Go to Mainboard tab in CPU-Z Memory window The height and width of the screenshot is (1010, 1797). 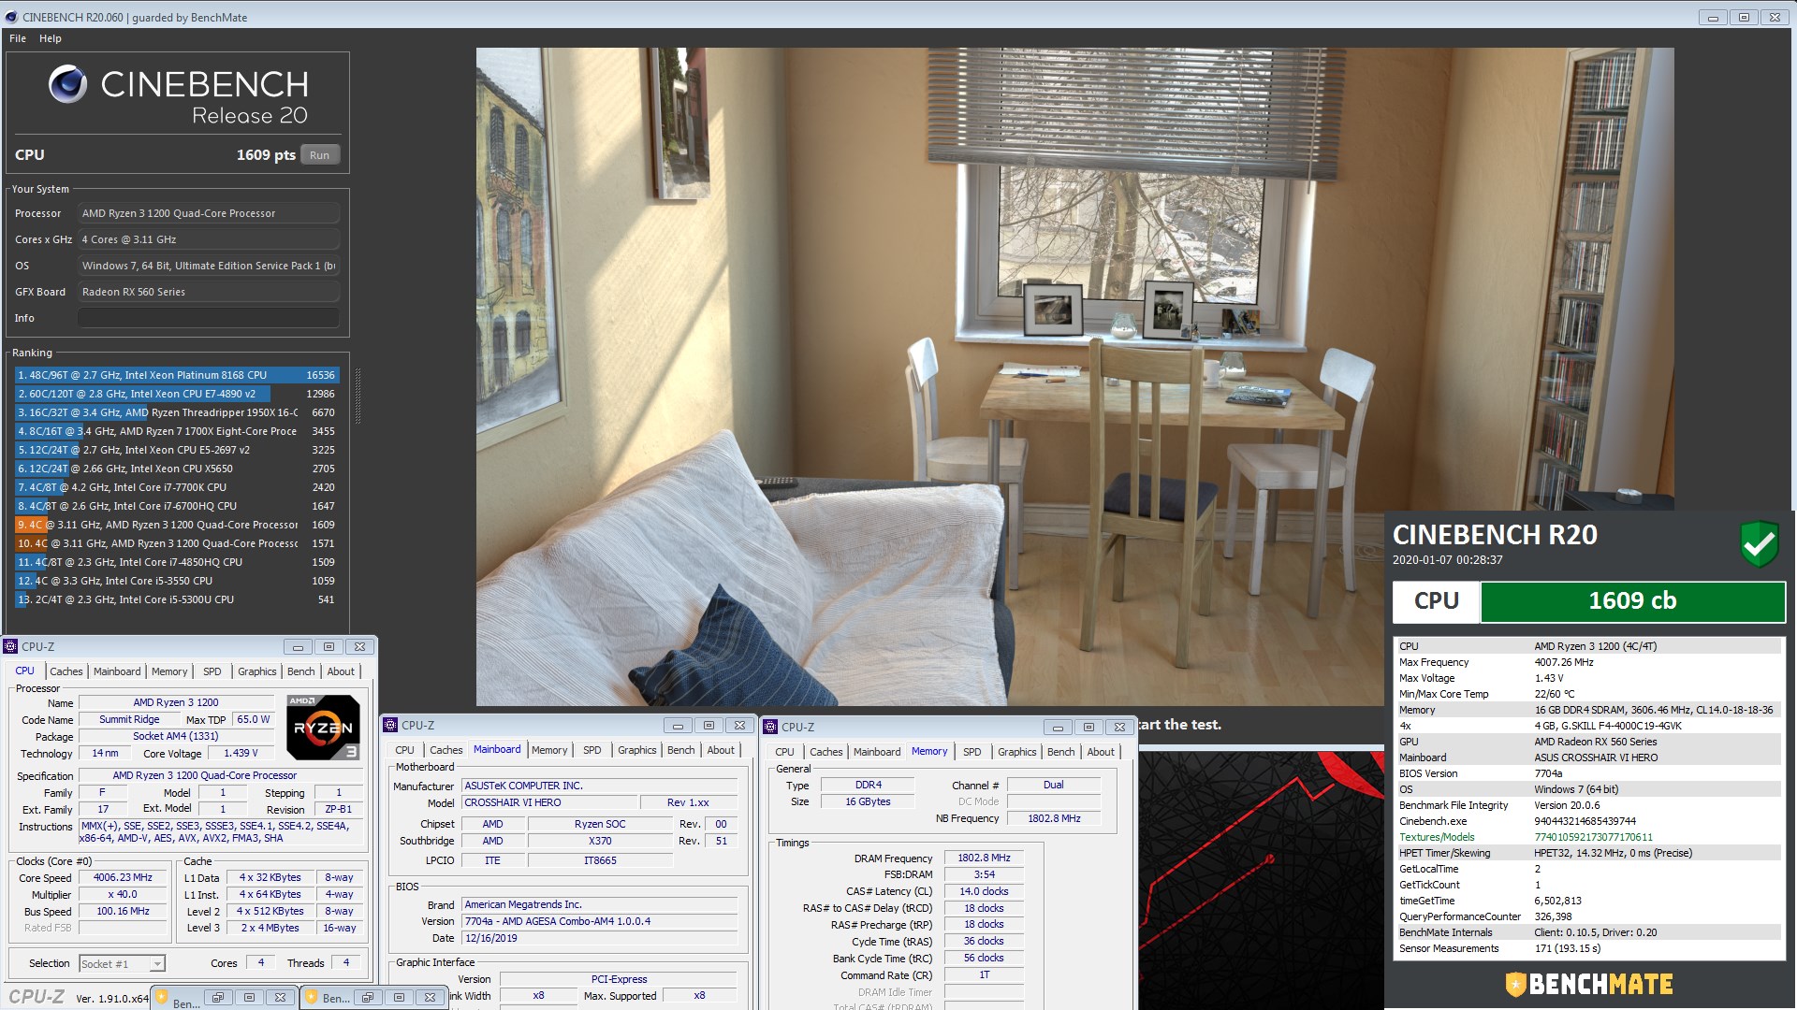[877, 752]
